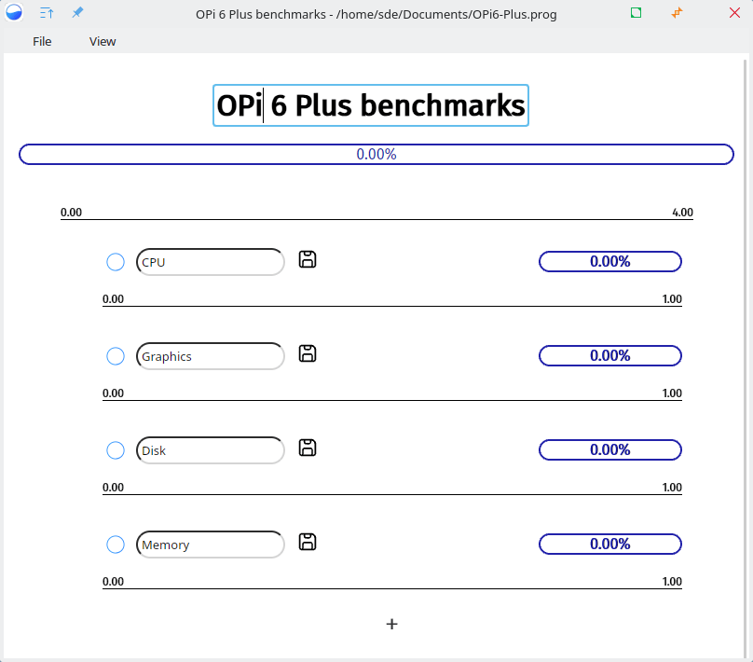This screenshot has width=753, height=662.
Task: Click the CPU 0.00% progress bar
Action: point(609,262)
